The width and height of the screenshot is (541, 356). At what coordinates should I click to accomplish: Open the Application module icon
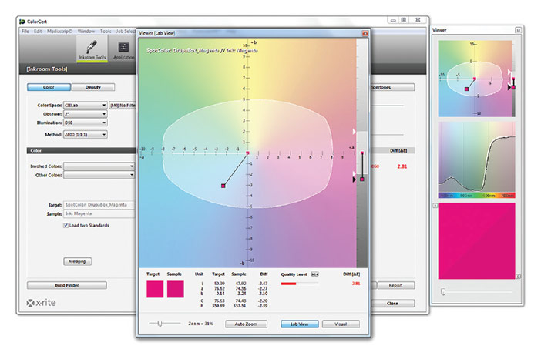123,49
